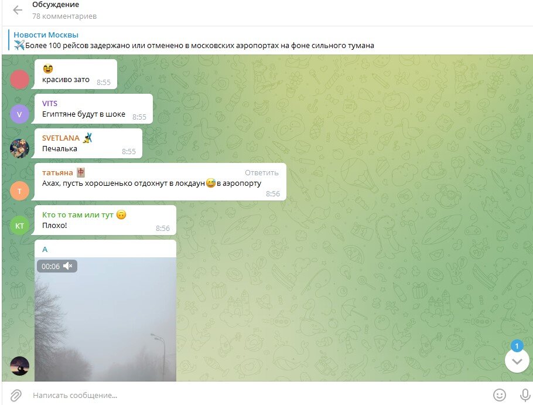
Task: Focus the Написать сообщение input field
Action: point(258,395)
